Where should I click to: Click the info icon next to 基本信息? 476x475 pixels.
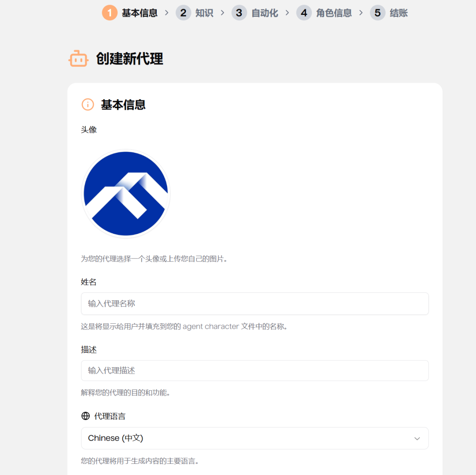click(88, 104)
